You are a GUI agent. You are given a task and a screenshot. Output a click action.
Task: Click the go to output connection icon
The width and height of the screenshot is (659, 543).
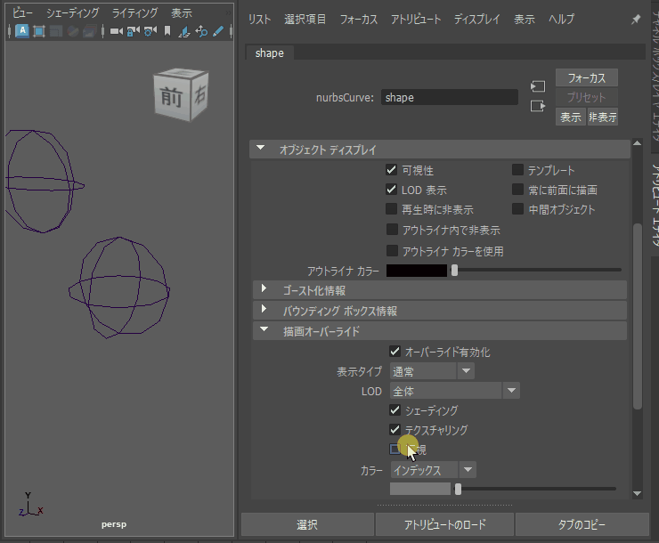537,106
